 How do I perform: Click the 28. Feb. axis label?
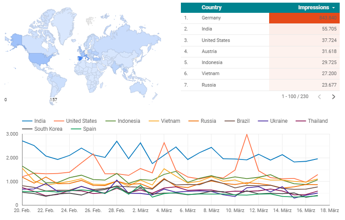point(116,210)
